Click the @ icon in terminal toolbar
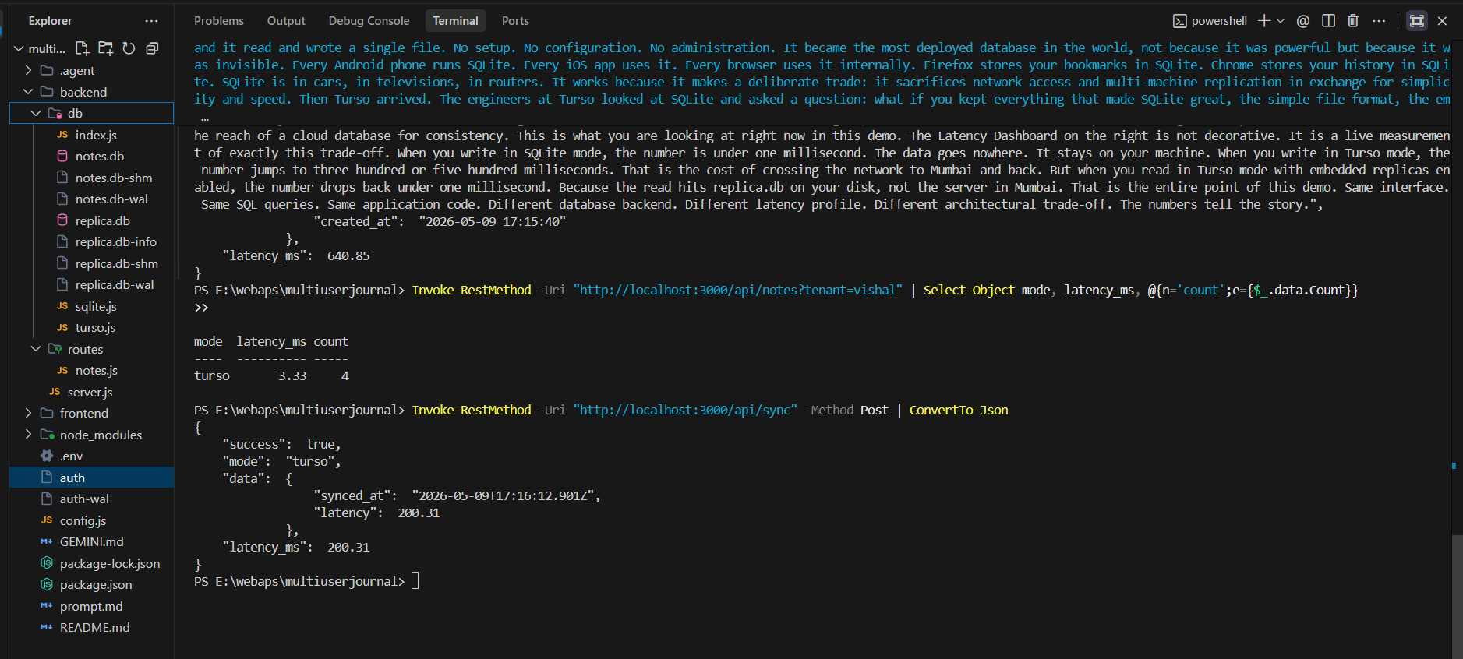This screenshot has width=1463, height=659. (1303, 21)
